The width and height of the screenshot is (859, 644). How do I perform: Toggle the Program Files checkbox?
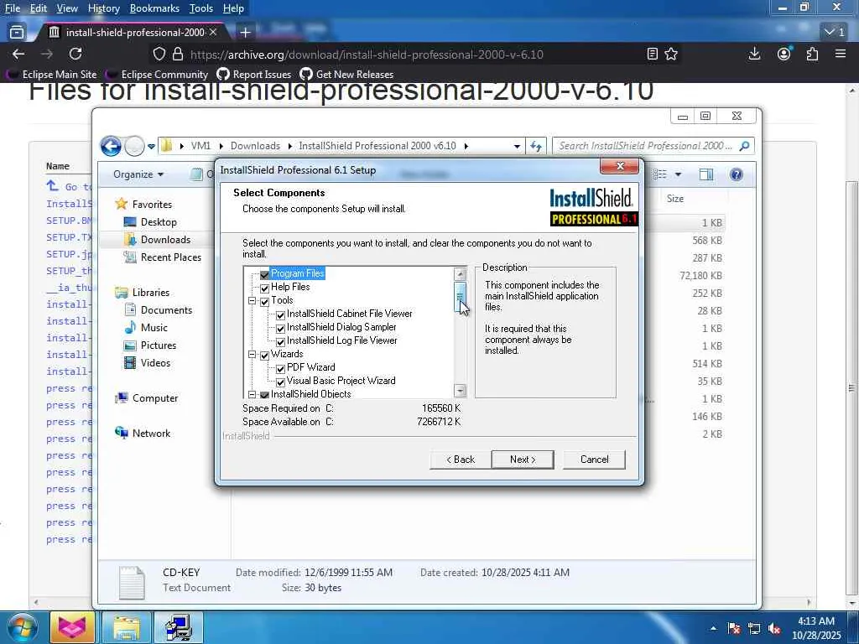264,274
